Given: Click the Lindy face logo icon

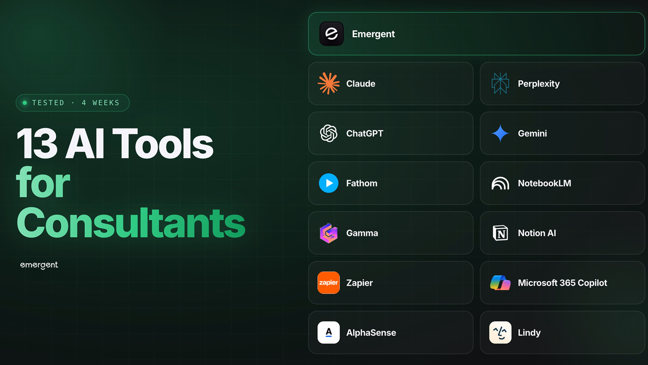Looking at the screenshot, I should click(500, 333).
